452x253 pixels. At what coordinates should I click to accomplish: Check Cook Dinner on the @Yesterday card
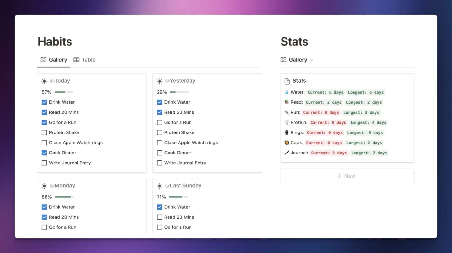pyautogui.click(x=159, y=153)
